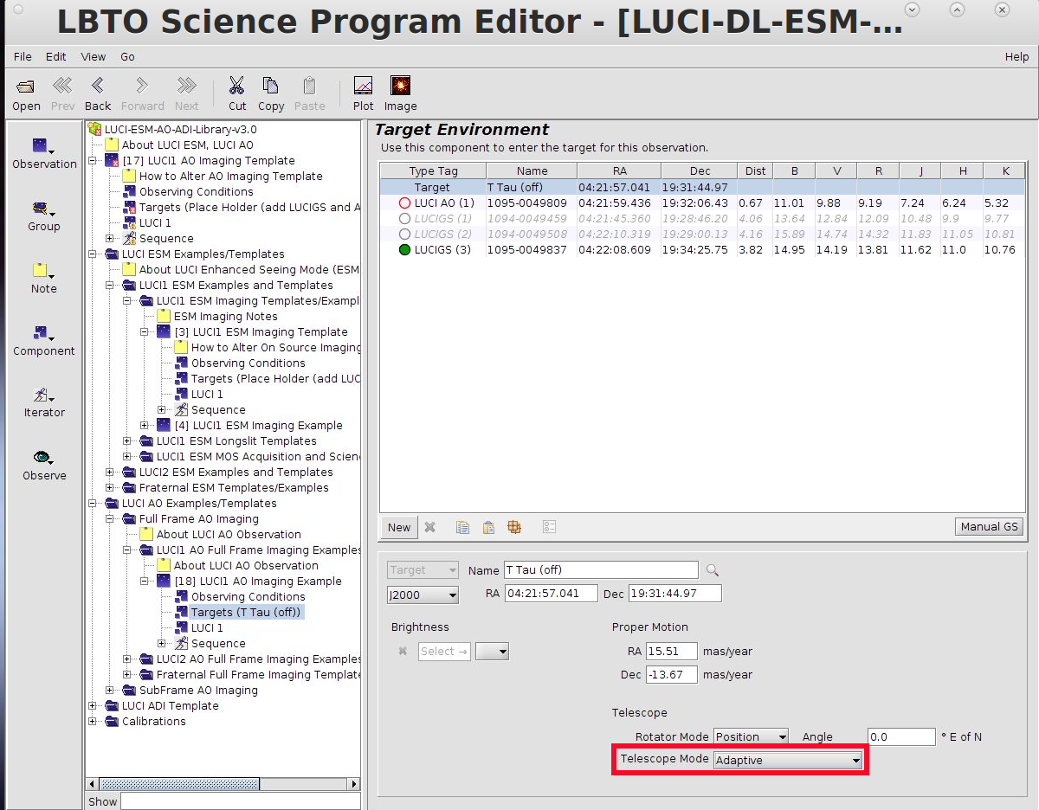
Task: Select the T Tau (off) Target table row
Action: point(702,187)
